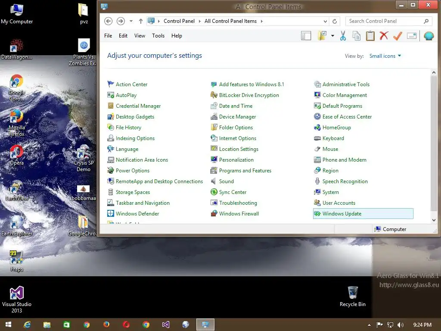The image size is (441, 331).
Task: Click the HomeGroup icon
Action: (317, 128)
